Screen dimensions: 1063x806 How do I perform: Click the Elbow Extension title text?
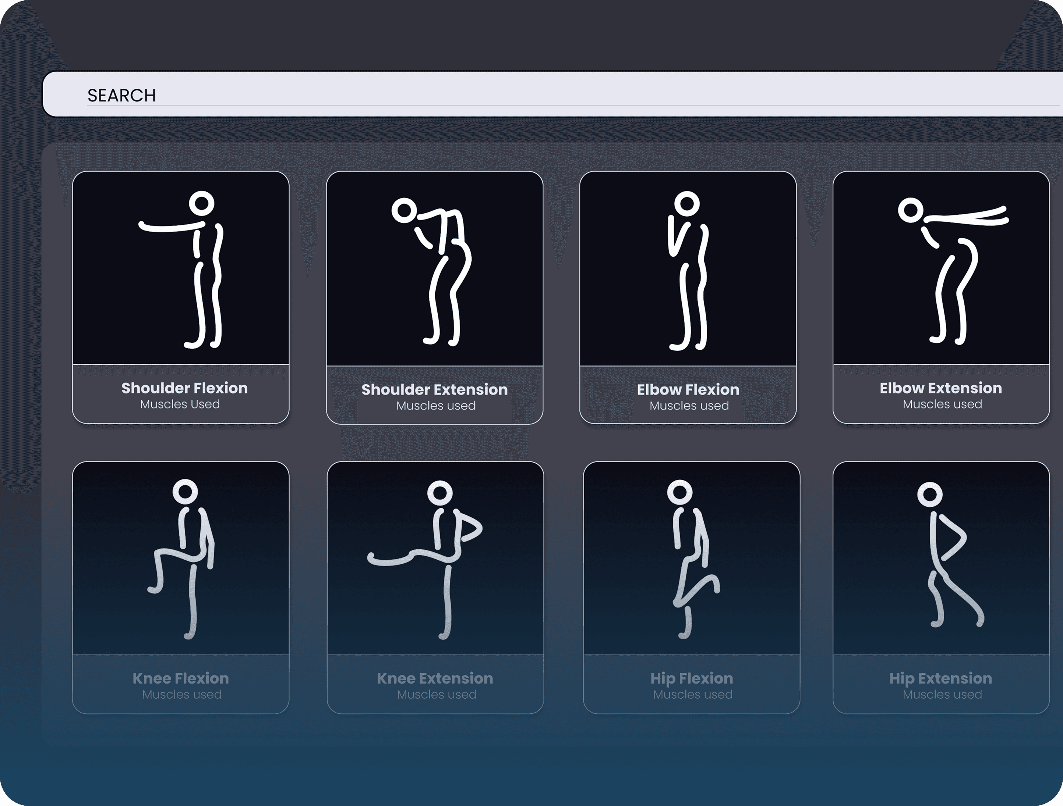coord(940,388)
